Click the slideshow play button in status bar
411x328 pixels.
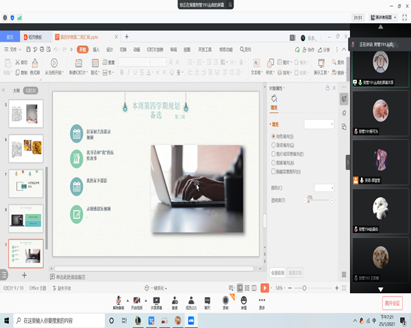[264, 288]
